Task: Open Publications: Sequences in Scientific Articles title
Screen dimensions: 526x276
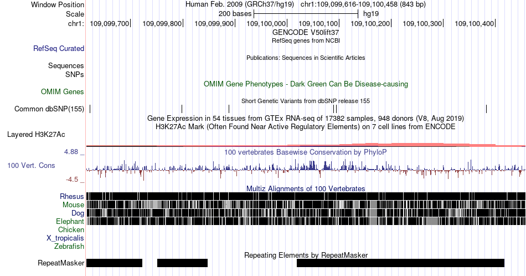Action: (x=306, y=58)
